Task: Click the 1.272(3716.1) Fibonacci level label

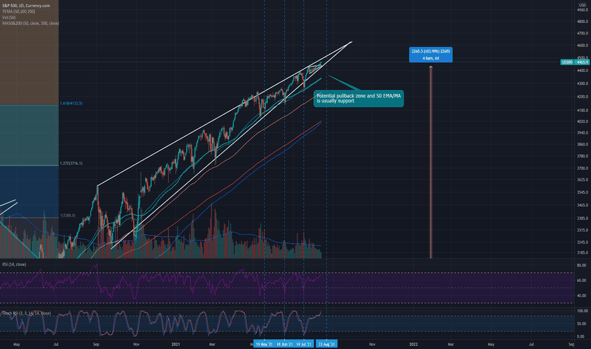Action: [71, 163]
